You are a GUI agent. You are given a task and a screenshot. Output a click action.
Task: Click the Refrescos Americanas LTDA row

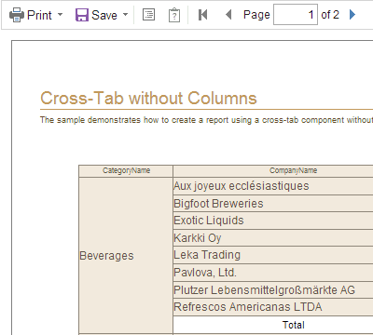(273, 307)
